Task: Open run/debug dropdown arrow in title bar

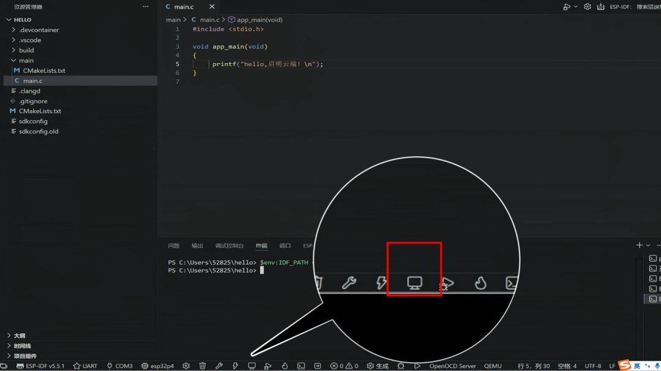Action: click(x=575, y=7)
